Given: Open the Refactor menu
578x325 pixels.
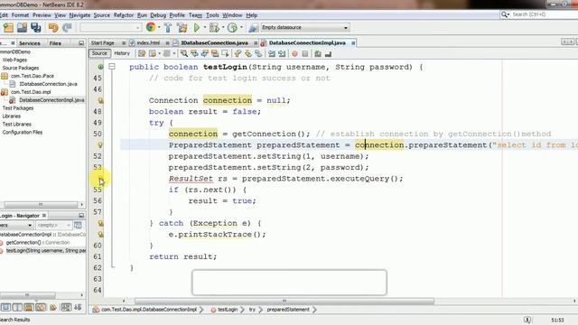Looking at the screenshot, I should click(124, 15).
